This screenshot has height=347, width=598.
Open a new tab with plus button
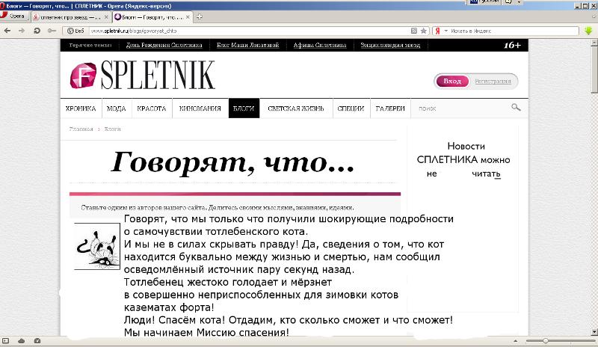tap(199, 16)
